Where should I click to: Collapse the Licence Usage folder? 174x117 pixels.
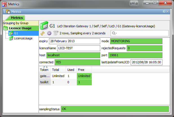[6, 28]
